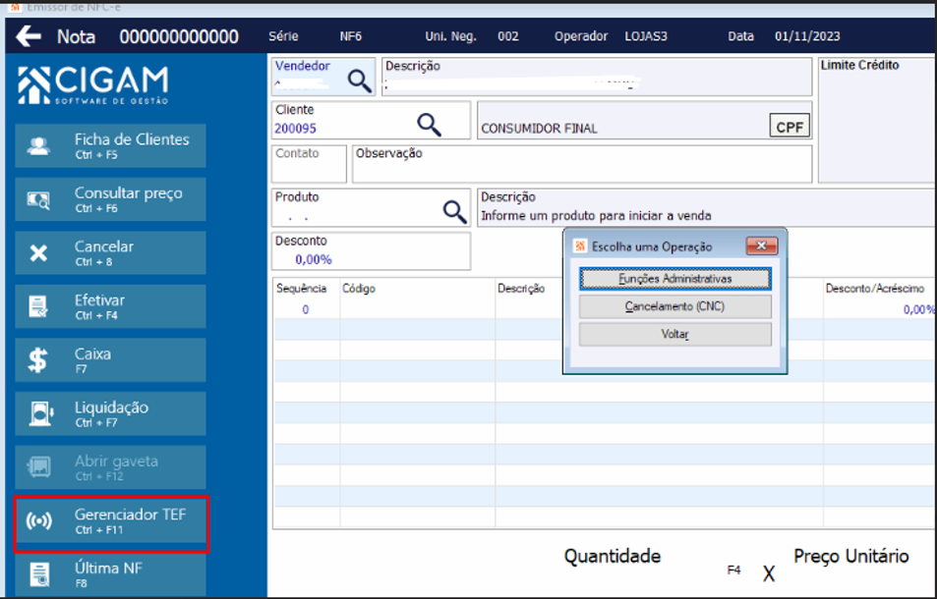This screenshot has width=937, height=599.
Task: Click the CPF button
Action: (790, 126)
